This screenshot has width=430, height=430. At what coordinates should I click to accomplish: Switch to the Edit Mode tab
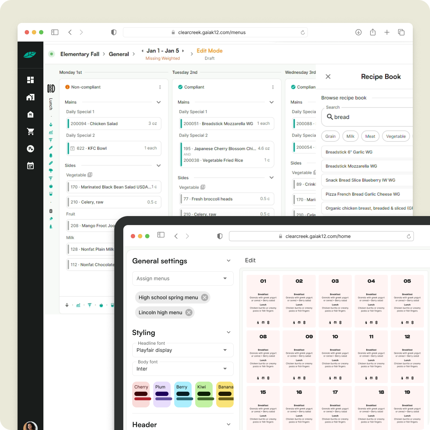210,51
